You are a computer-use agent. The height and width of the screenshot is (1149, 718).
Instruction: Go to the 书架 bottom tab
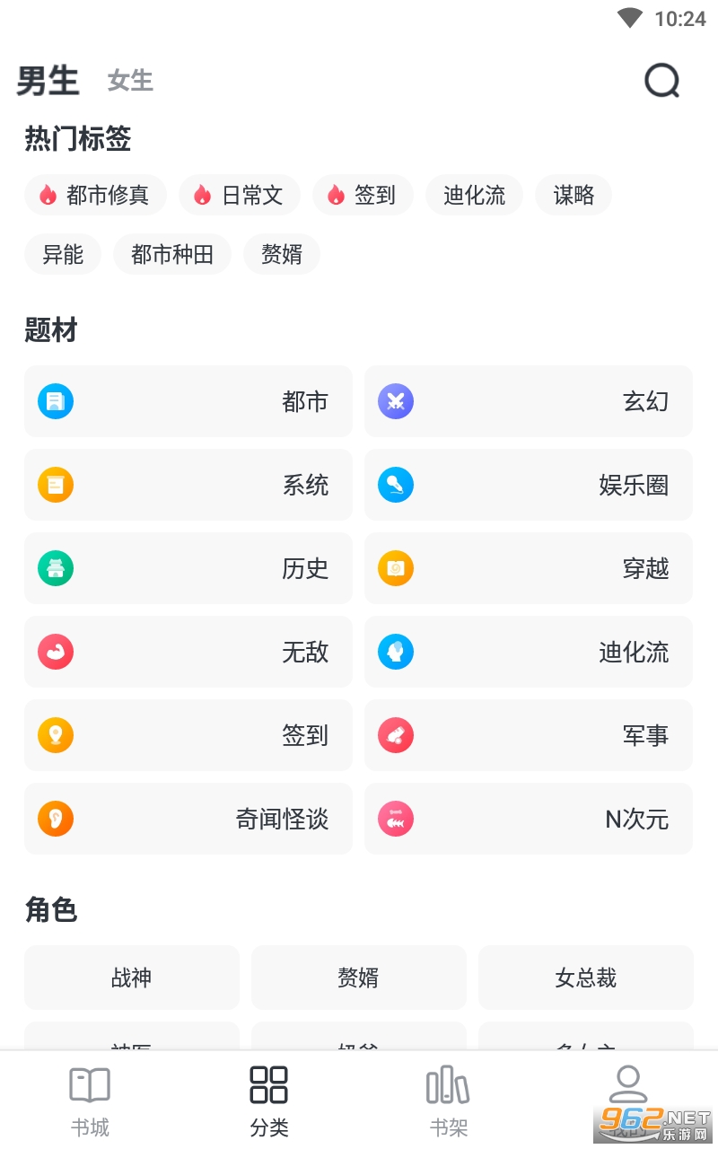coord(448,1101)
